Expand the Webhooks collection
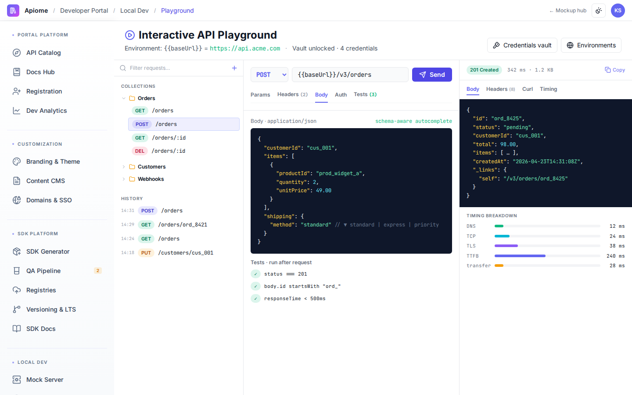The width and height of the screenshot is (632, 395). click(124, 179)
